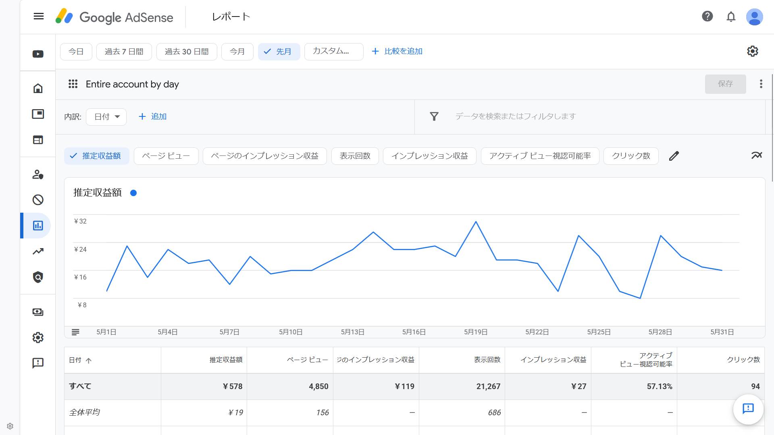Image resolution: width=774 pixels, height=435 pixels.
Task: Open the help icon
Action: click(x=707, y=17)
